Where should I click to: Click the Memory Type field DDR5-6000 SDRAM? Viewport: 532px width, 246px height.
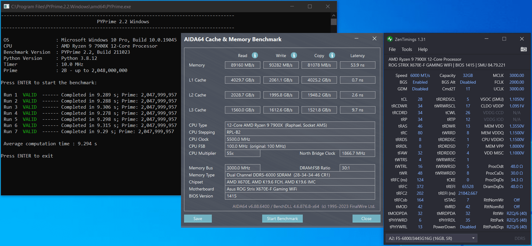click(300, 175)
